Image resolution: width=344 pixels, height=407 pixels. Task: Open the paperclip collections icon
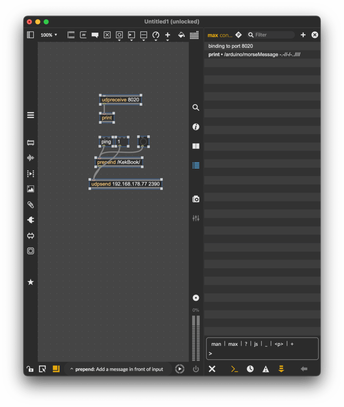(31, 205)
